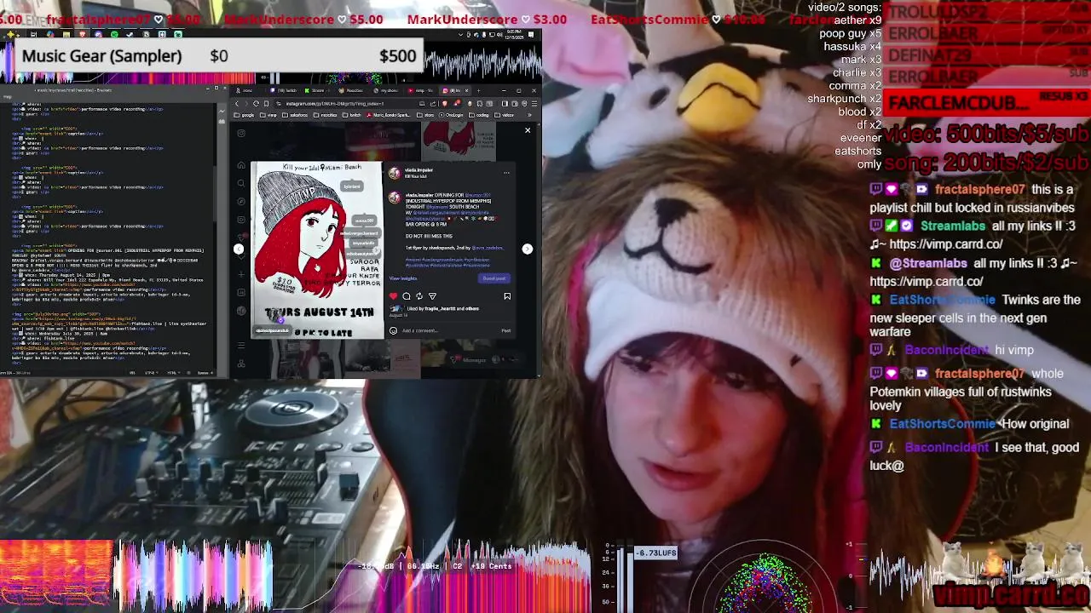1091x613 pixels.
Task: Open emoji picker beside Add a comment
Action: pos(393,330)
